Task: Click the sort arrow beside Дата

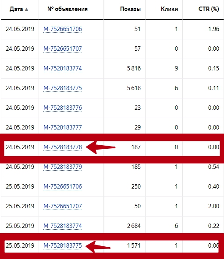Action: click(x=26, y=10)
